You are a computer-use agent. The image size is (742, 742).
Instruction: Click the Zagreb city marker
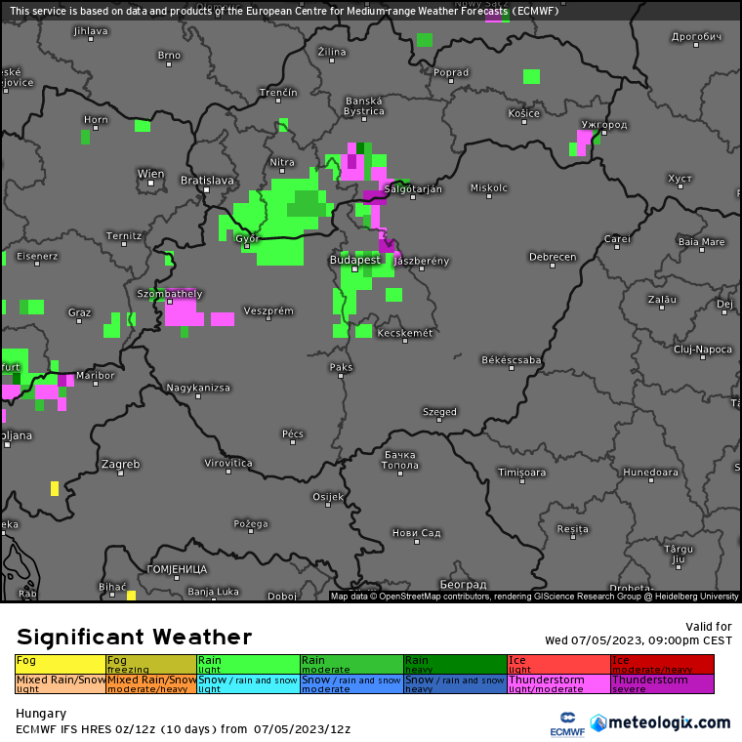[x=121, y=473]
